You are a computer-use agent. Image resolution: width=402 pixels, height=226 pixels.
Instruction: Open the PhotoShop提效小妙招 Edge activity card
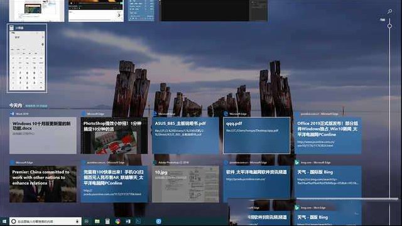[x=114, y=136]
